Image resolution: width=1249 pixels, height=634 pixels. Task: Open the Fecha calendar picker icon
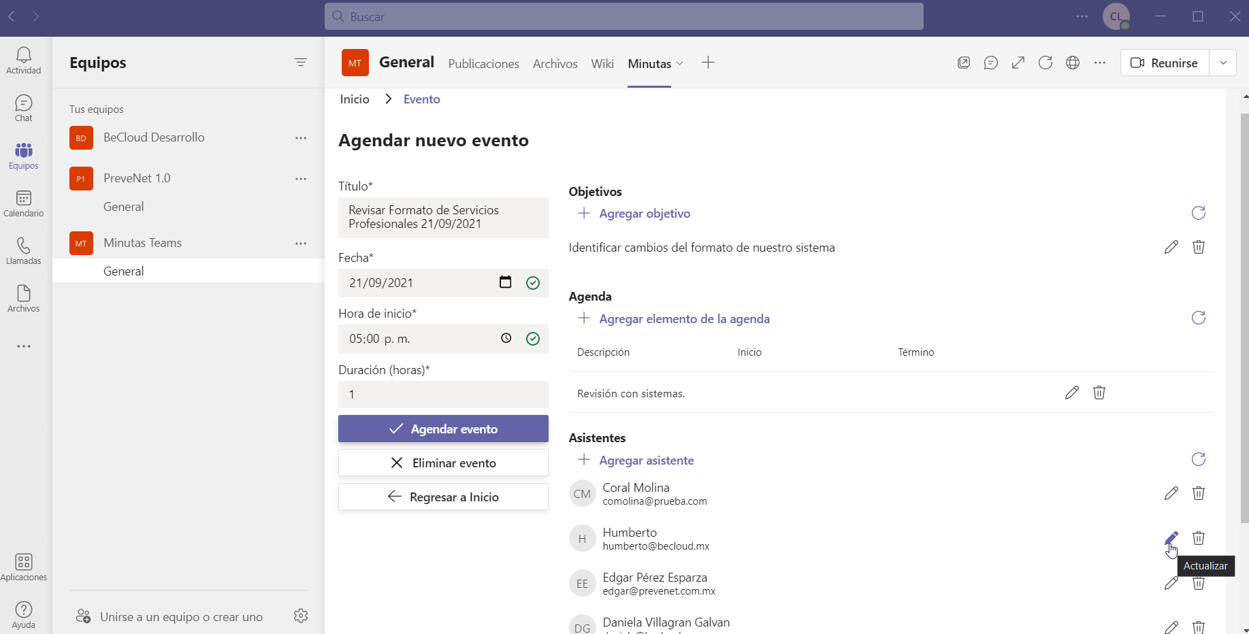(x=505, y=282)
